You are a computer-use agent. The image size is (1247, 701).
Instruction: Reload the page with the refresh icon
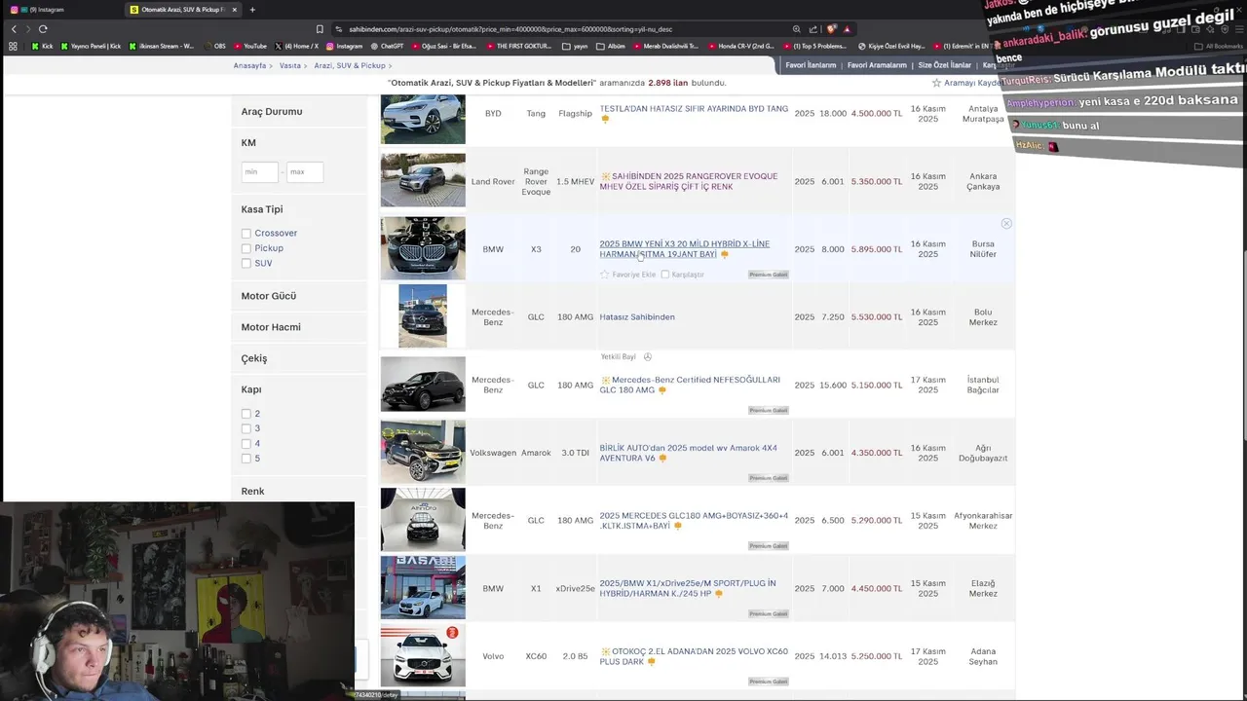(43, 28)
